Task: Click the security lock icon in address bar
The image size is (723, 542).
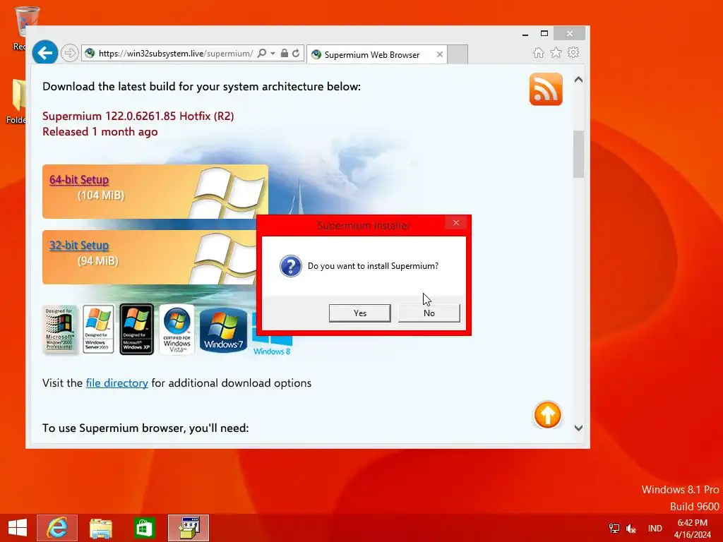Action: [x=285, y=54]
